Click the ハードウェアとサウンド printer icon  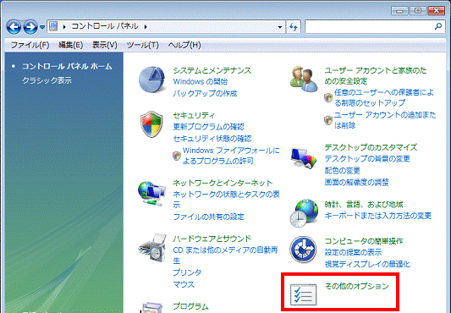pyautogui.click(x=152, y=247)
